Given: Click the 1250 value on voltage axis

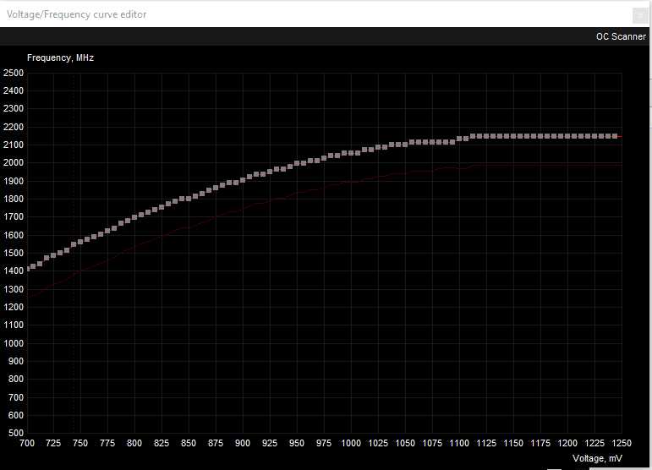Looking at the screenshot, I should 622,444.
